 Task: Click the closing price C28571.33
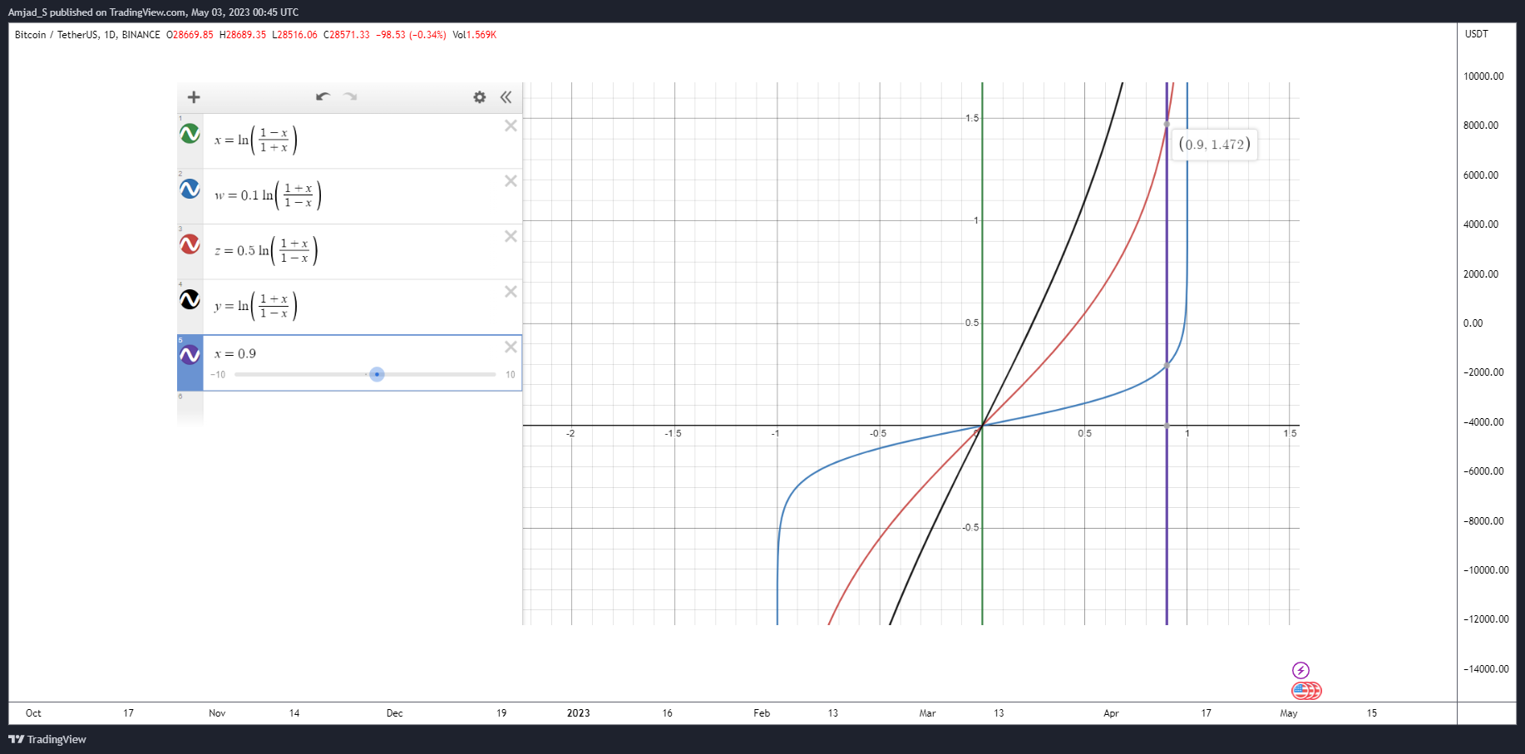coord(347,35)
